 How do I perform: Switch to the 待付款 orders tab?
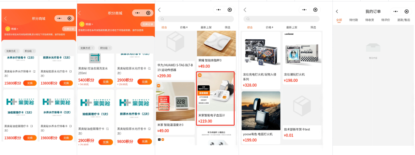[x=353, y=20]
